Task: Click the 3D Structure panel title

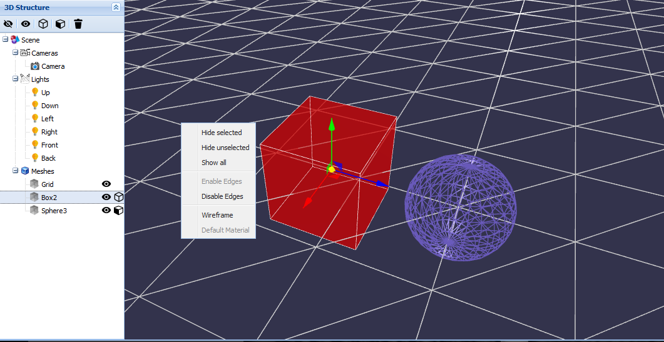Action: tap(27, 8)
